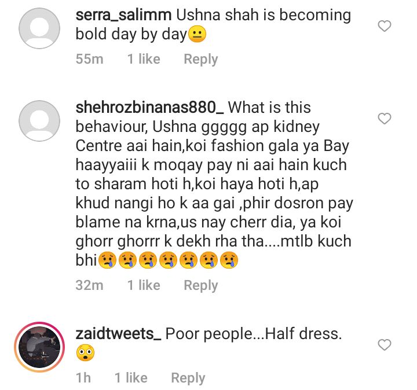Click the 55m timestamp

tap(89, 59)
